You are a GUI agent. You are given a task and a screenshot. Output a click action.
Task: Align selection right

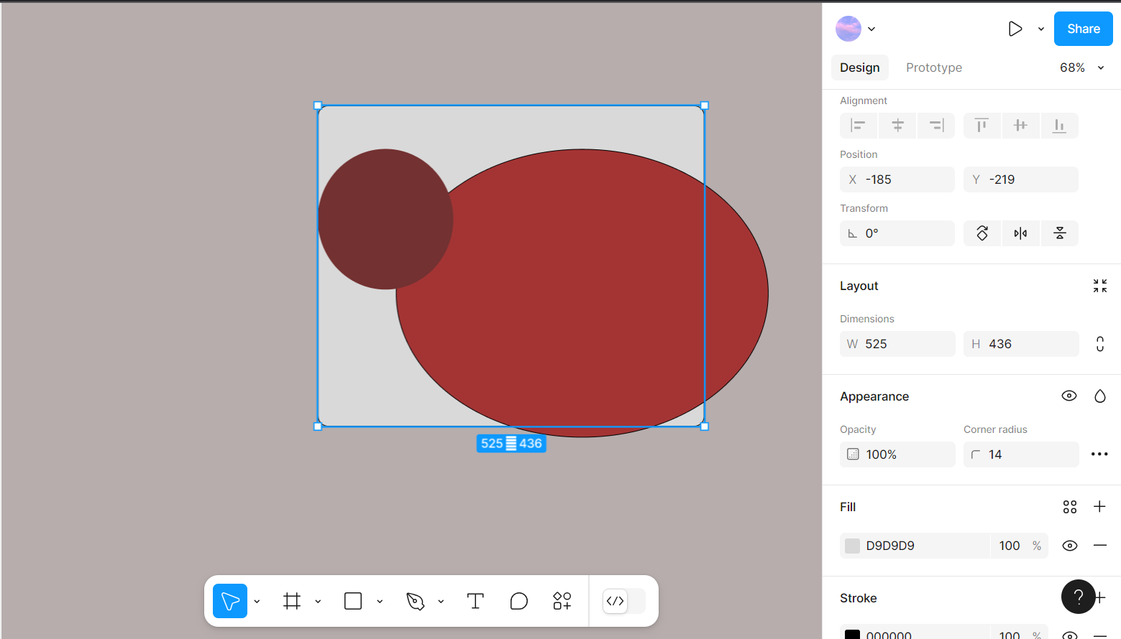936,126
